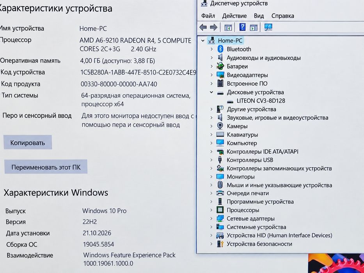The width and height of the screenshot is (364, 273).
Task: Expand the Камеры category
Action: click(x=211, y=126)
